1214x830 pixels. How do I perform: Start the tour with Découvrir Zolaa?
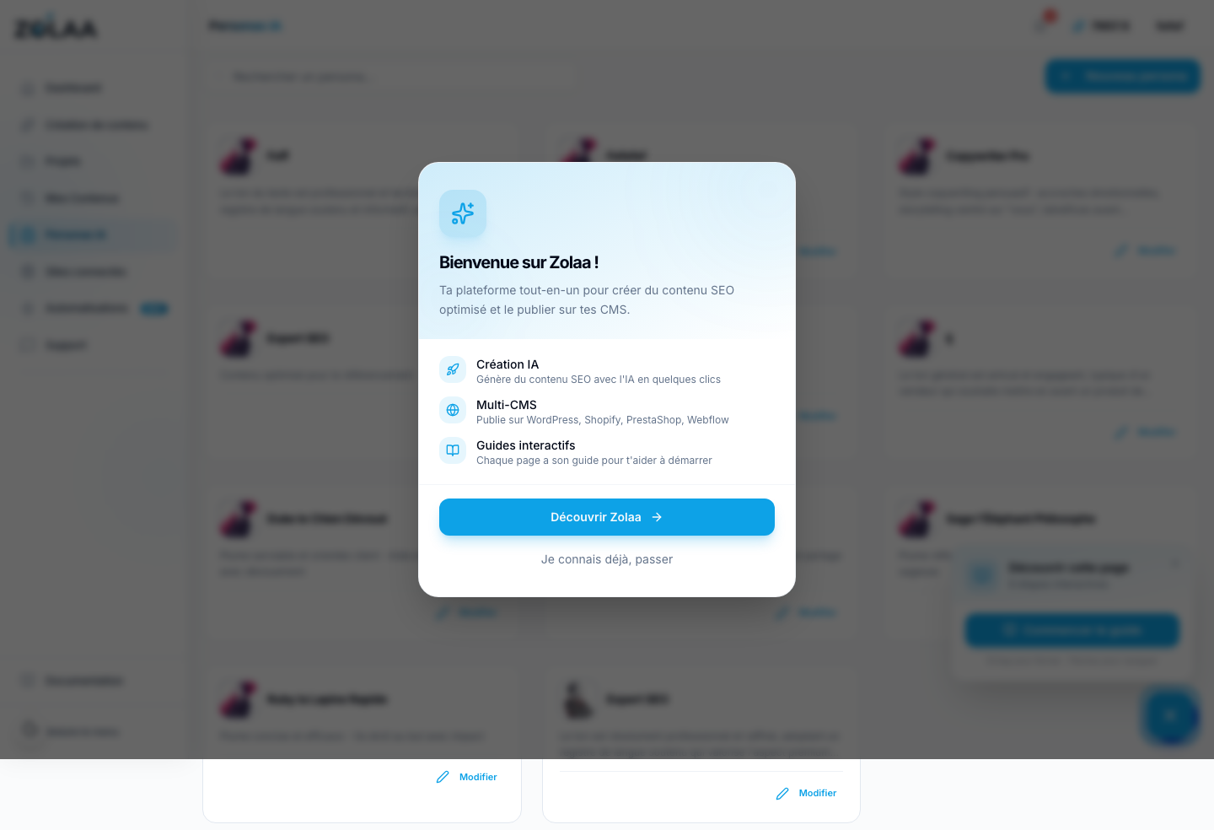pyautogui.click(x=607, y=517)
